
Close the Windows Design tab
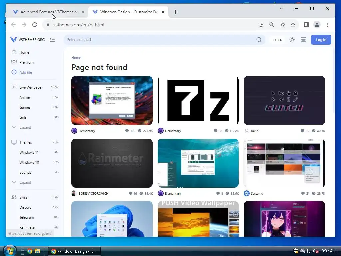click(x=163, y=12)
